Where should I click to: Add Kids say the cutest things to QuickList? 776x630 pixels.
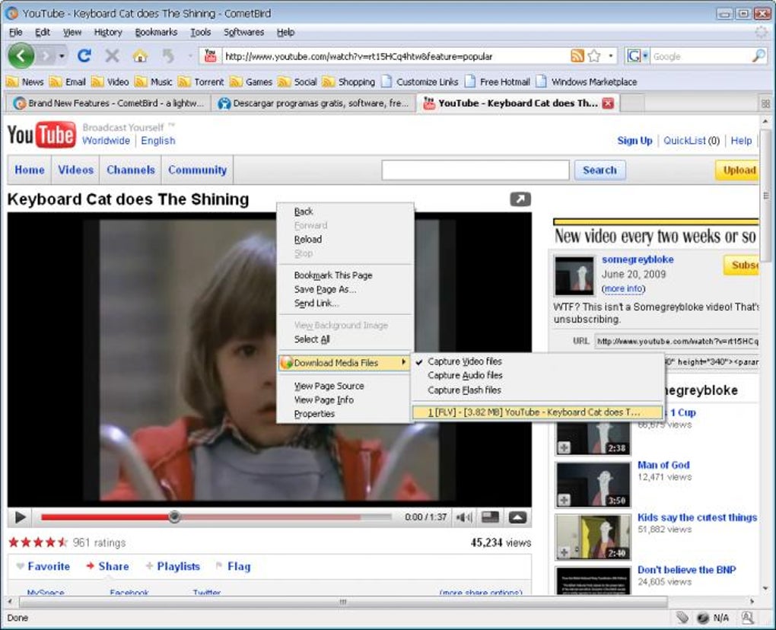(564, 552)
